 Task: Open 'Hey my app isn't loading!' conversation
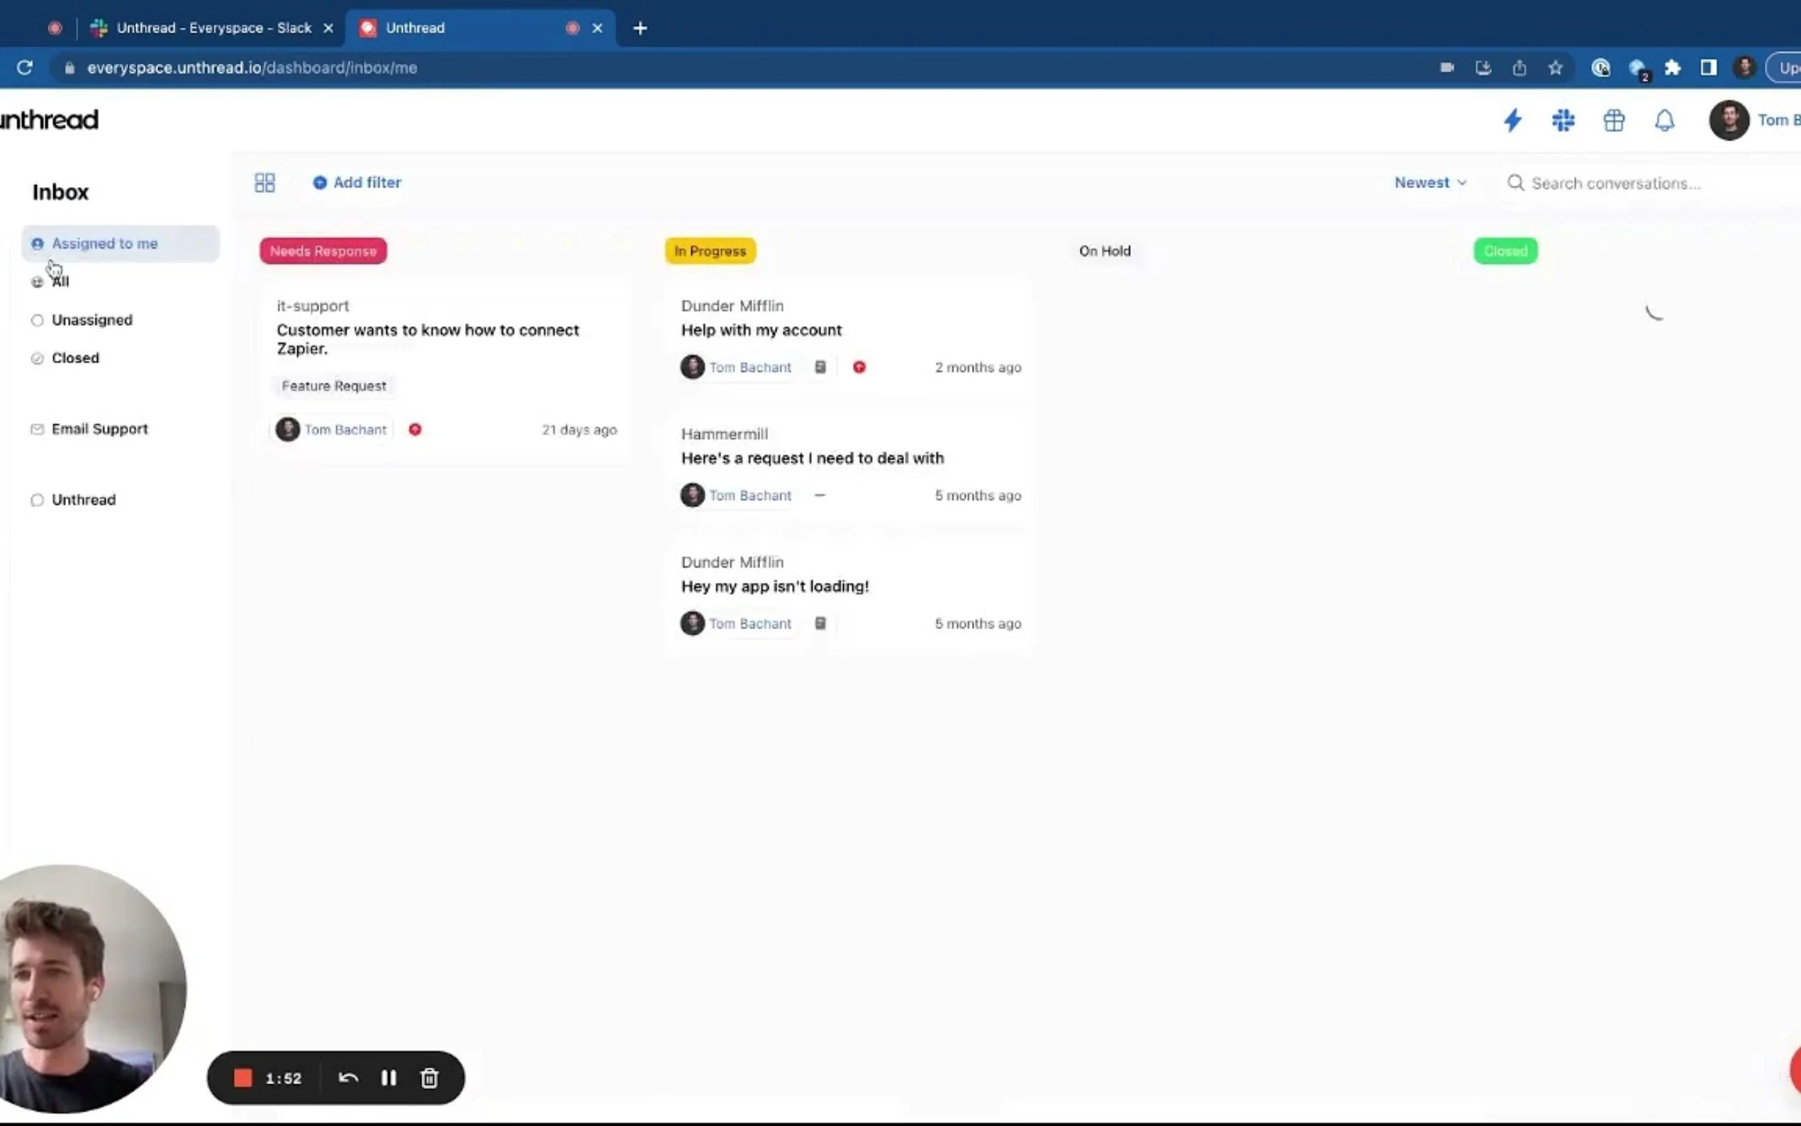point(774,586)
